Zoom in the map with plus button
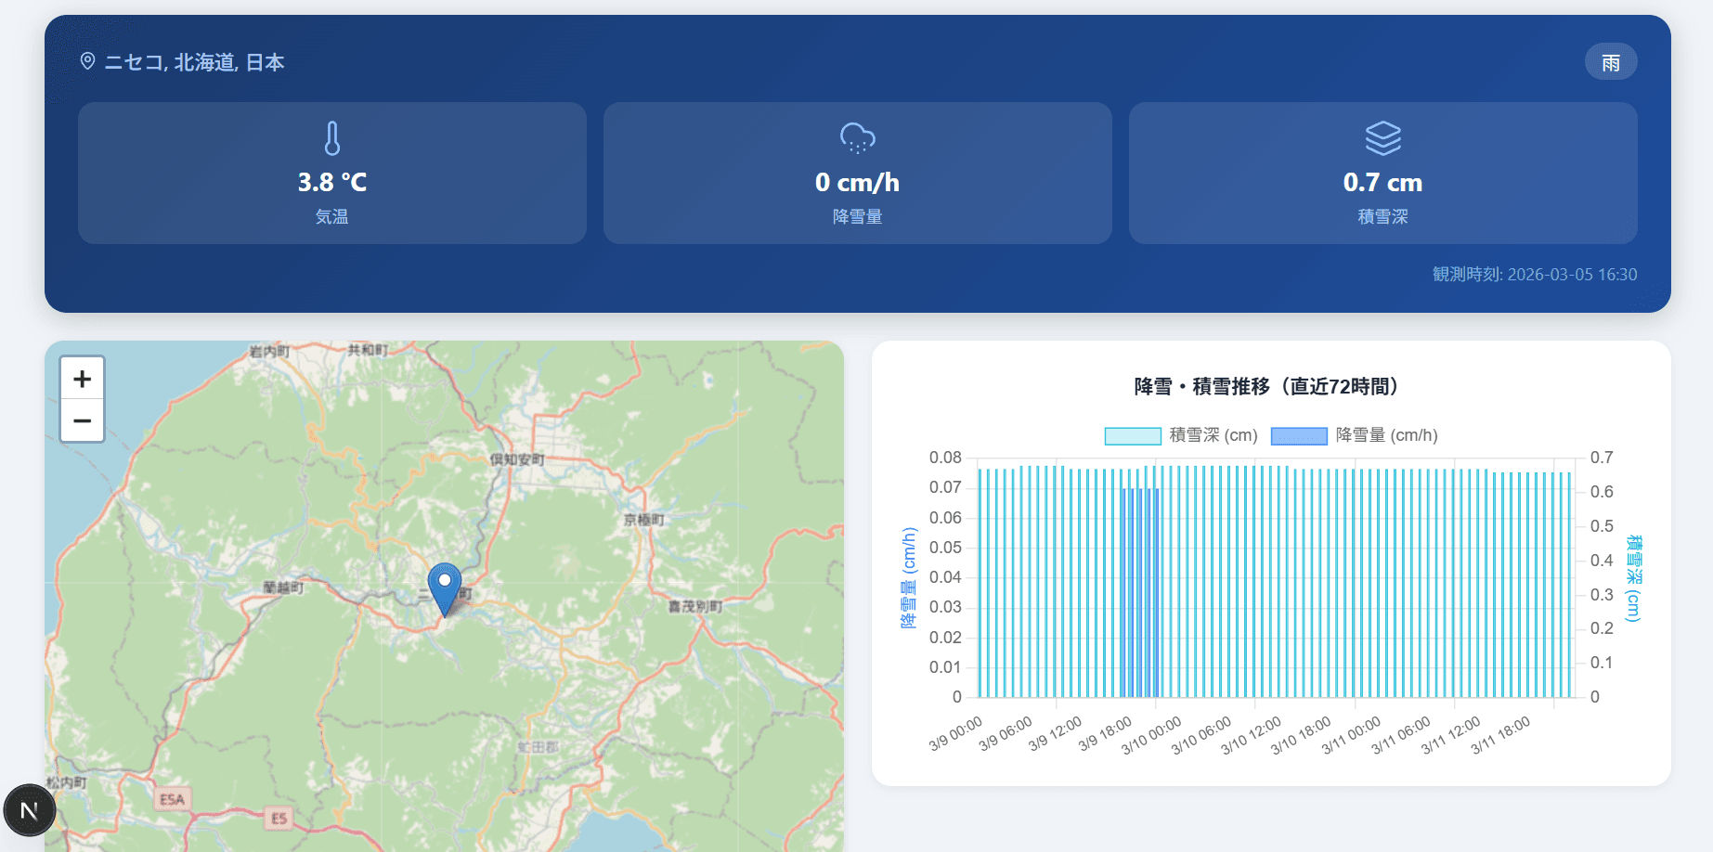The width and height of the screenshot is (1713, 852). pyautogui.click(x=82, y=379)
